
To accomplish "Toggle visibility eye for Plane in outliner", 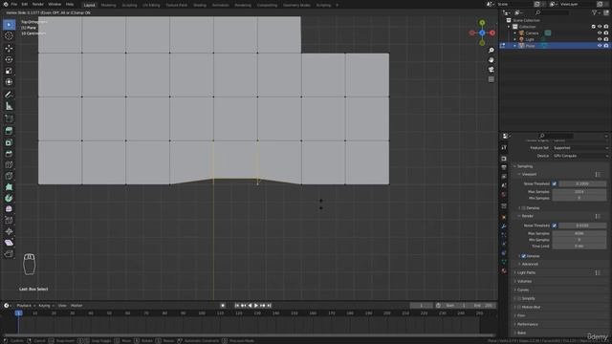I will pos(600,46).
